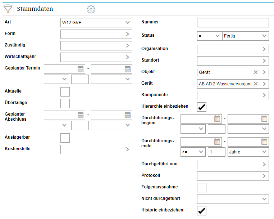Click Durchführungsende number field containing 1

(216, 152)
